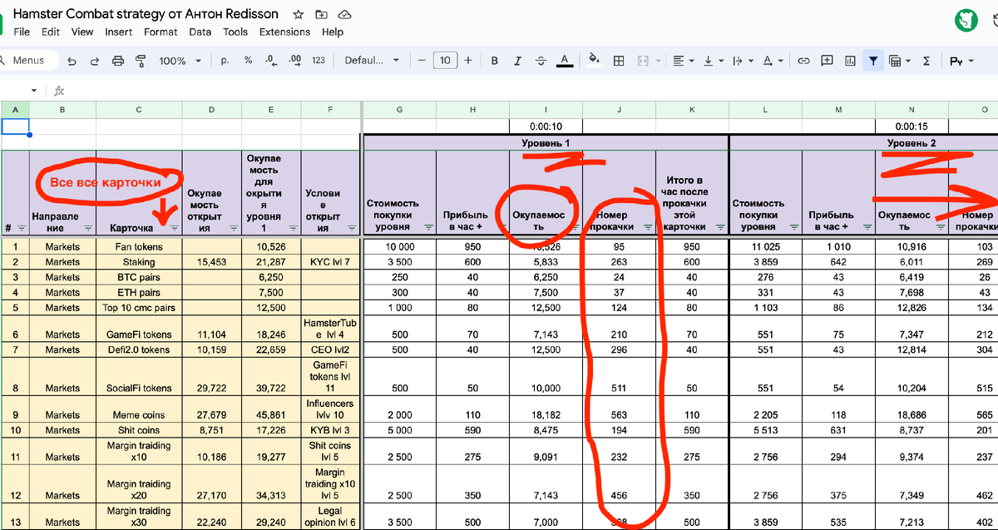Click the Move to folder icon
The image size is (998, 530).
321,14
